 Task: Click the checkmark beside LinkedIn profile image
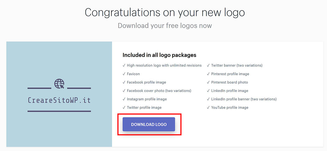click(x=208, y=91)
